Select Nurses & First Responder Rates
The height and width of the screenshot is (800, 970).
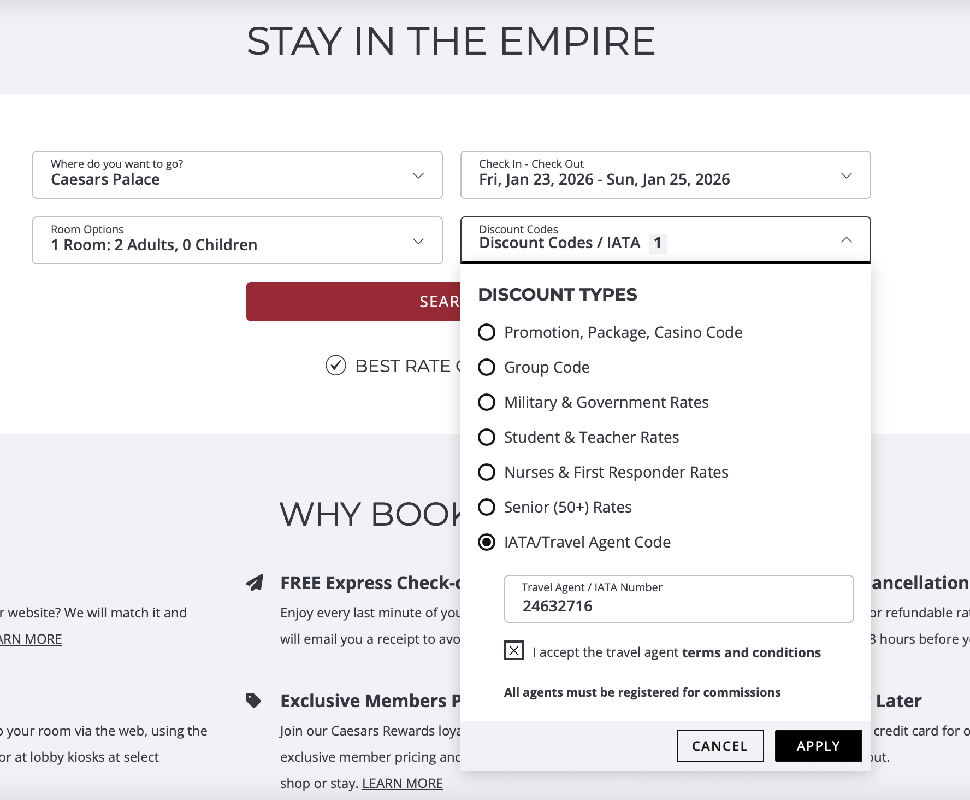click(x=487, y=472)
